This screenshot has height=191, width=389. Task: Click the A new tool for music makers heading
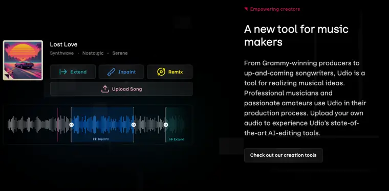click(x=296, y=36)
